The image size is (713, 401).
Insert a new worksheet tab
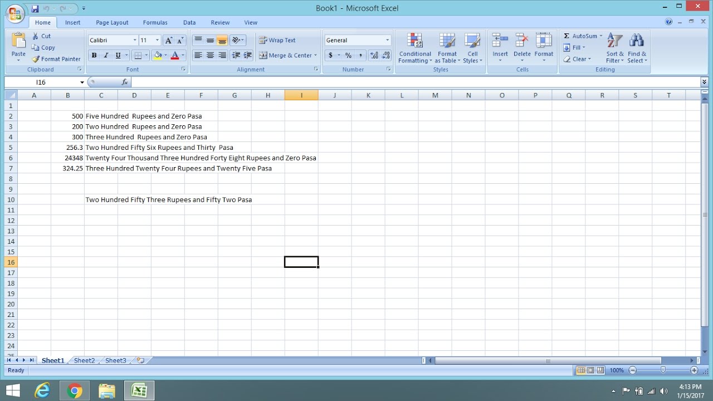[x=140, y=361]
